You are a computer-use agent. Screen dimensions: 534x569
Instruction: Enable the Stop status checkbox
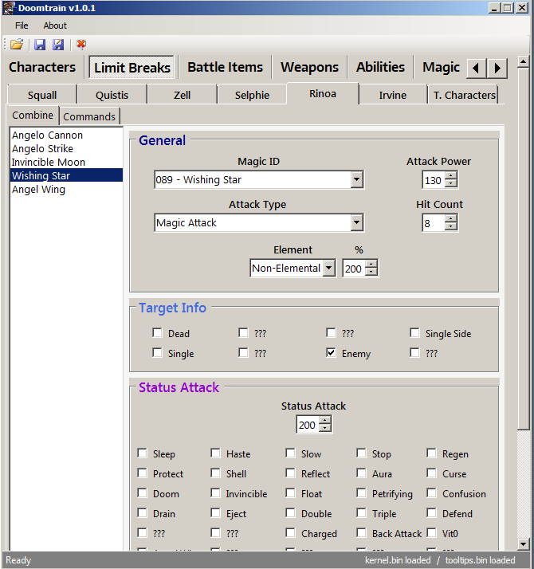tap(361, 453)
